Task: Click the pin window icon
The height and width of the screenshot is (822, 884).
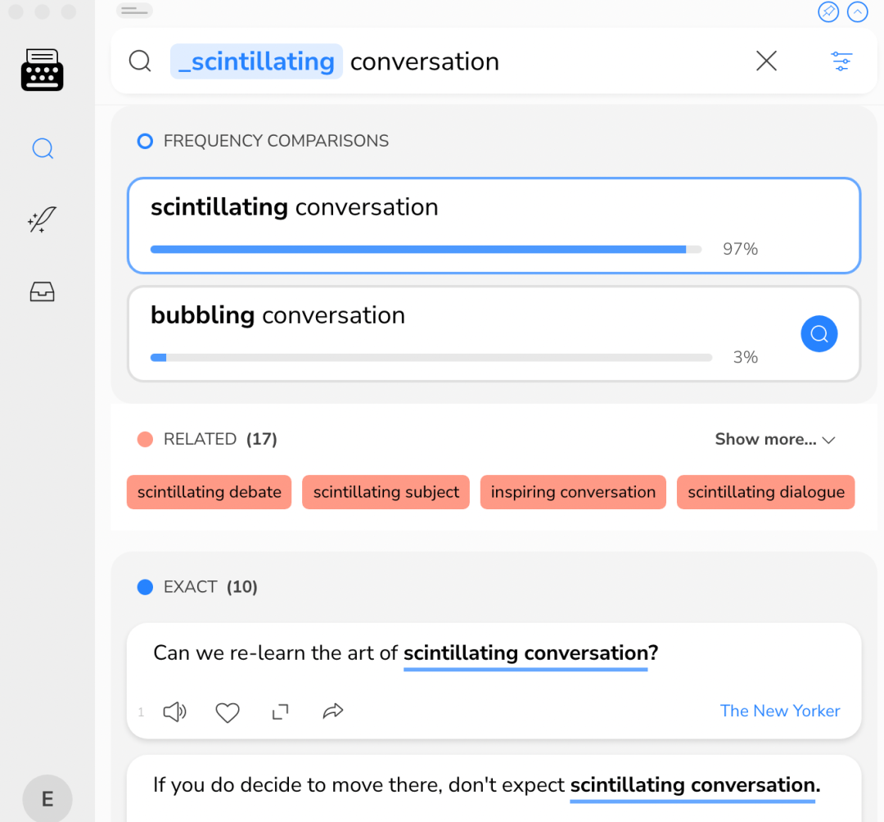Action: click(828, 12)
